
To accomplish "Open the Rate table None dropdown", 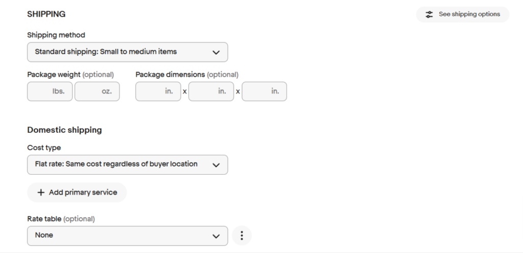I will pos(127,236).
